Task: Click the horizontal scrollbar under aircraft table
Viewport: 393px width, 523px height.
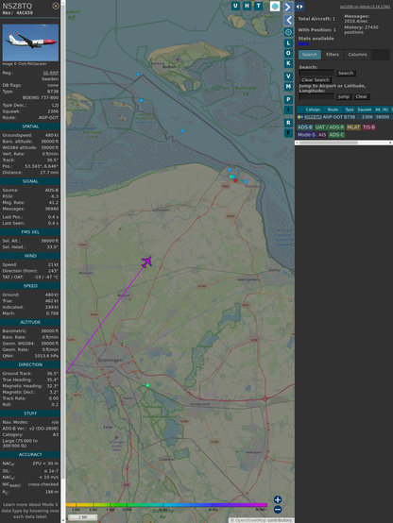Action: click(344, 143)
